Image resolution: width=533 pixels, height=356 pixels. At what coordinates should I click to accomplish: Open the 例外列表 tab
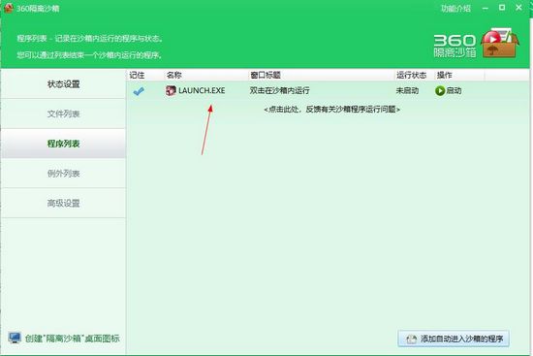pyautogui.click(x=63, y=174)
